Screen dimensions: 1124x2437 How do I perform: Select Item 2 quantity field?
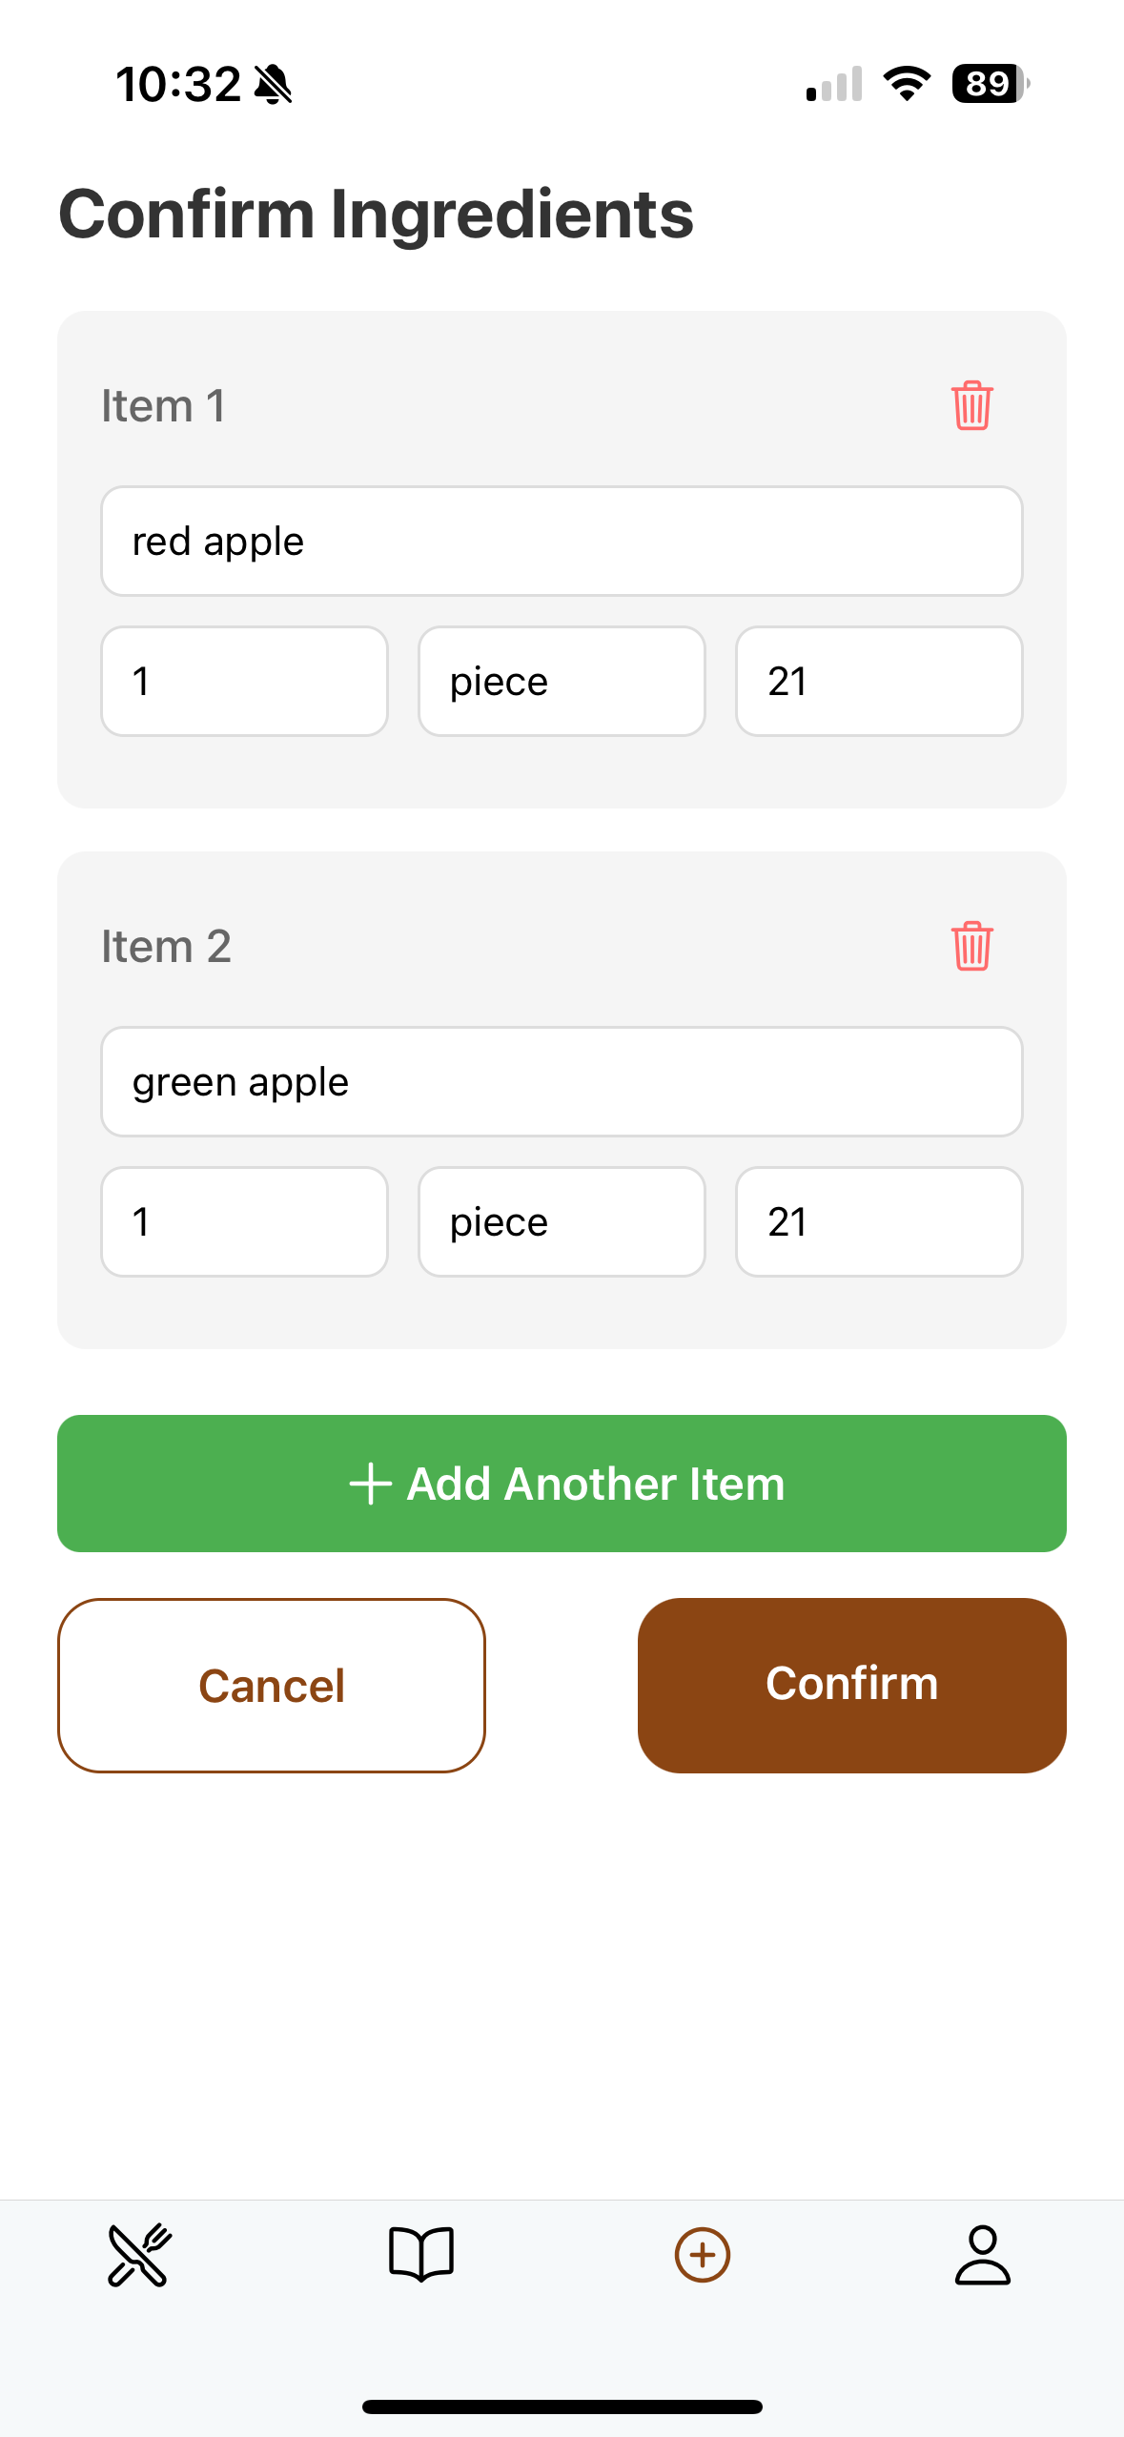click(x=244, y=1222)
